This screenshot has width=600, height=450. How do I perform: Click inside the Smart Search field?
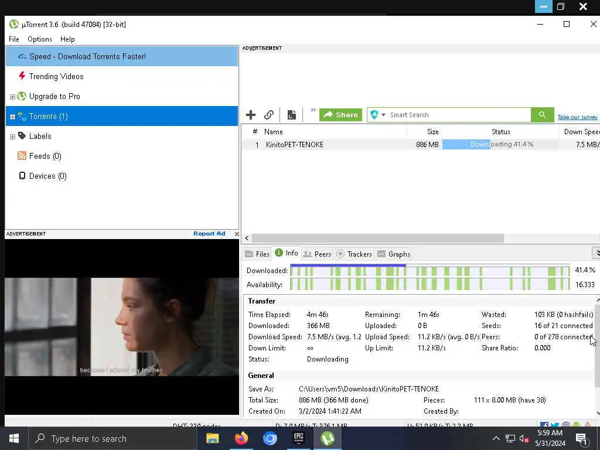tap(459, 115)
